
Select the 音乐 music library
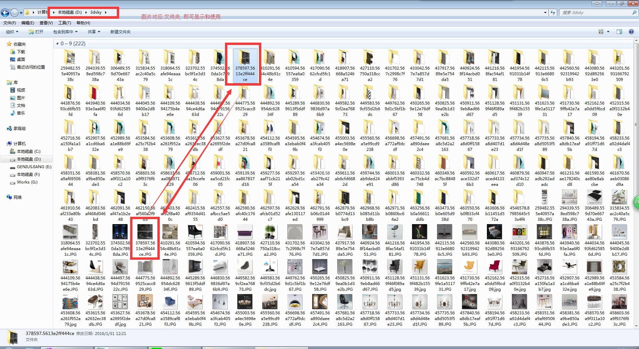coord(21,113)
